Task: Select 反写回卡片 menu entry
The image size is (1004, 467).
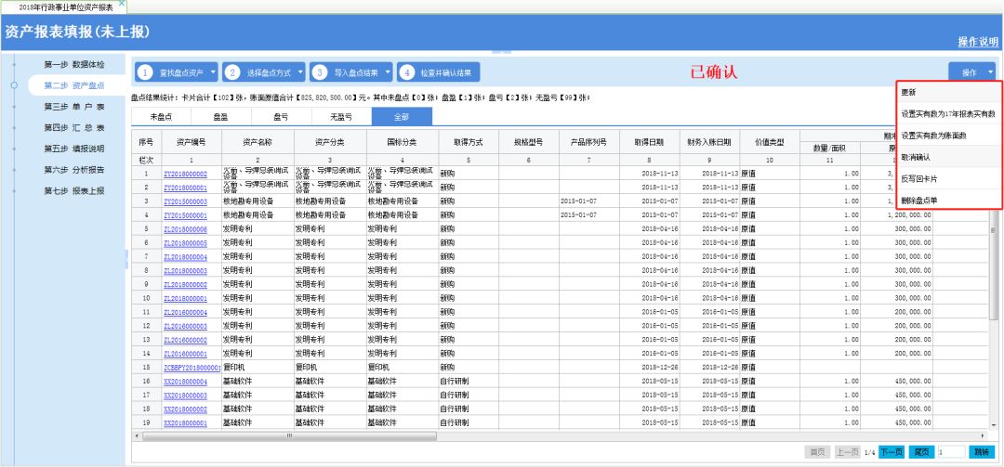Action: (918, 179)
